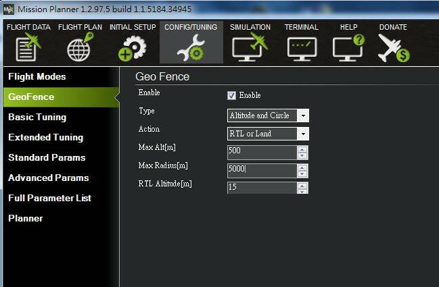Open the Full Parameter List page

[49, 198]
